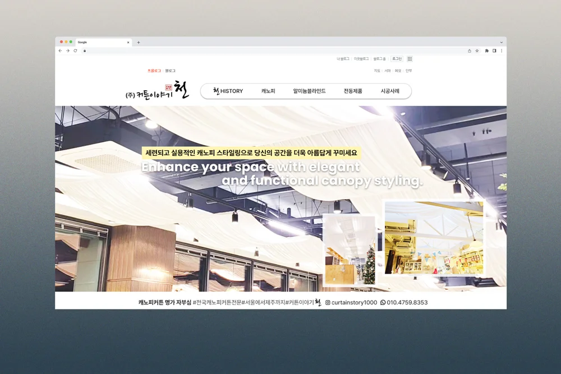The width and height of the screenshot is (561, 374).
Task: Open the 알미늄블라인드 menu item
Action: (x=309, y=91)
